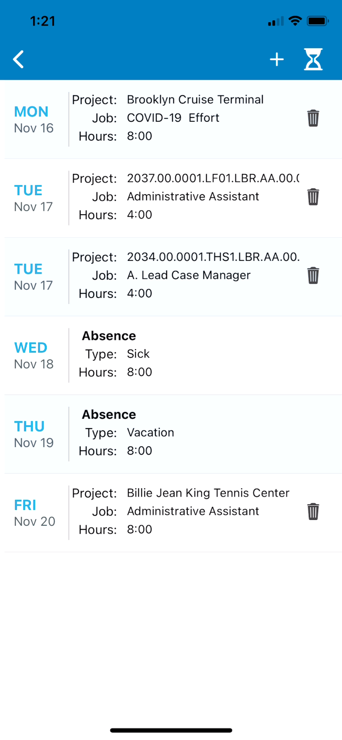
Task: Open the Sick absence on Wednesday
Action: coord(171,355)
